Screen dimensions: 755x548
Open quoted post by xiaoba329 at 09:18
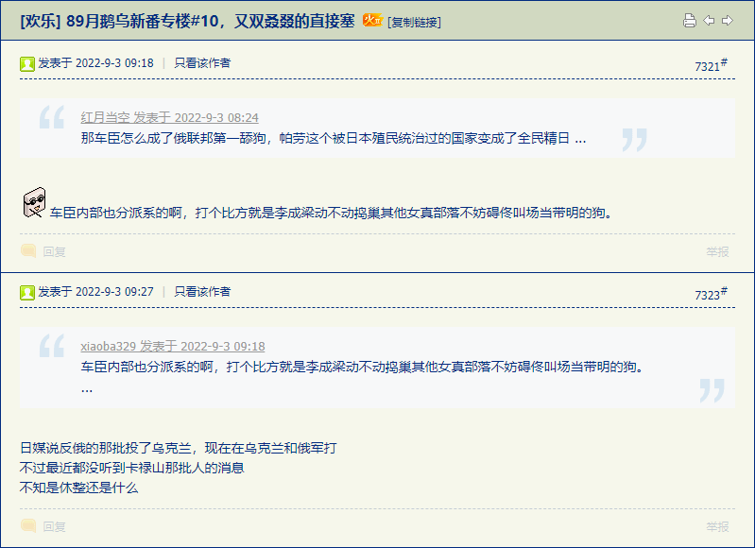(x=172, y=346)
